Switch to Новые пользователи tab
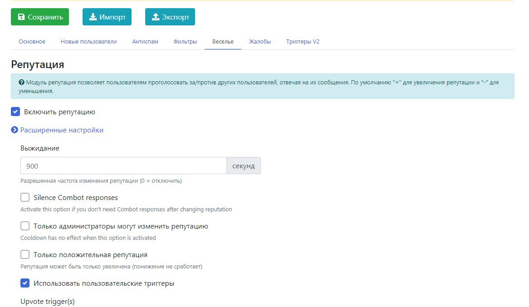The width and height of the screenshot is (529, 307). pos(89,42)
